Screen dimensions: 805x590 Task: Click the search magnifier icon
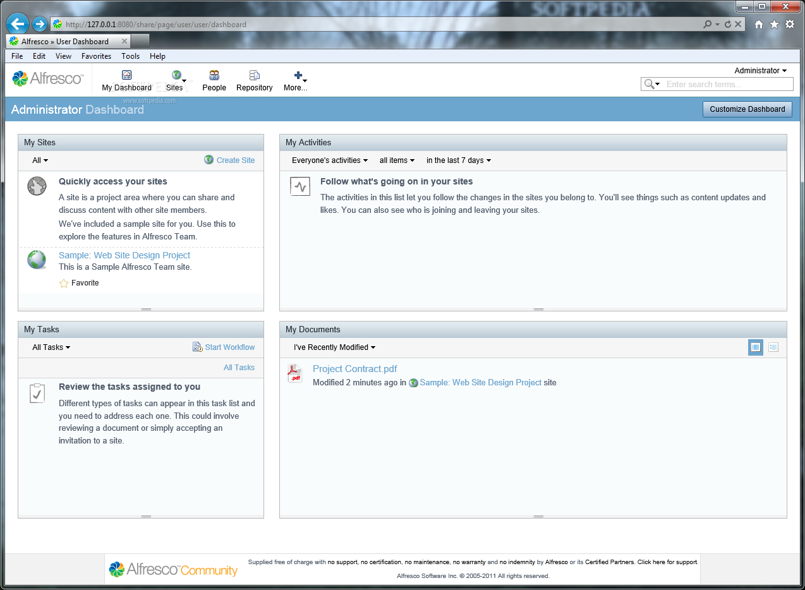pyautogui.click(x=648, y=84)
